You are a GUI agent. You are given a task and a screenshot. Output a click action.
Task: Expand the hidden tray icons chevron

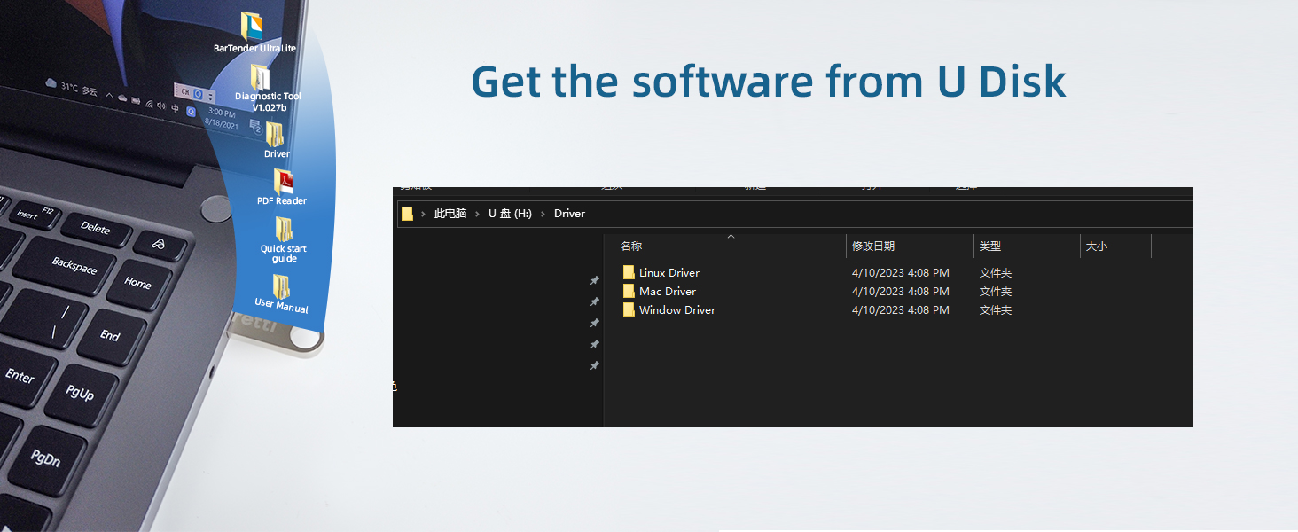pyautogui.click(x=110, y=96)
